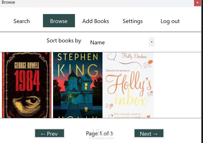Click the Prev page button
The width and height of the screenshot is (203, 143).
[x=49, y=133]
